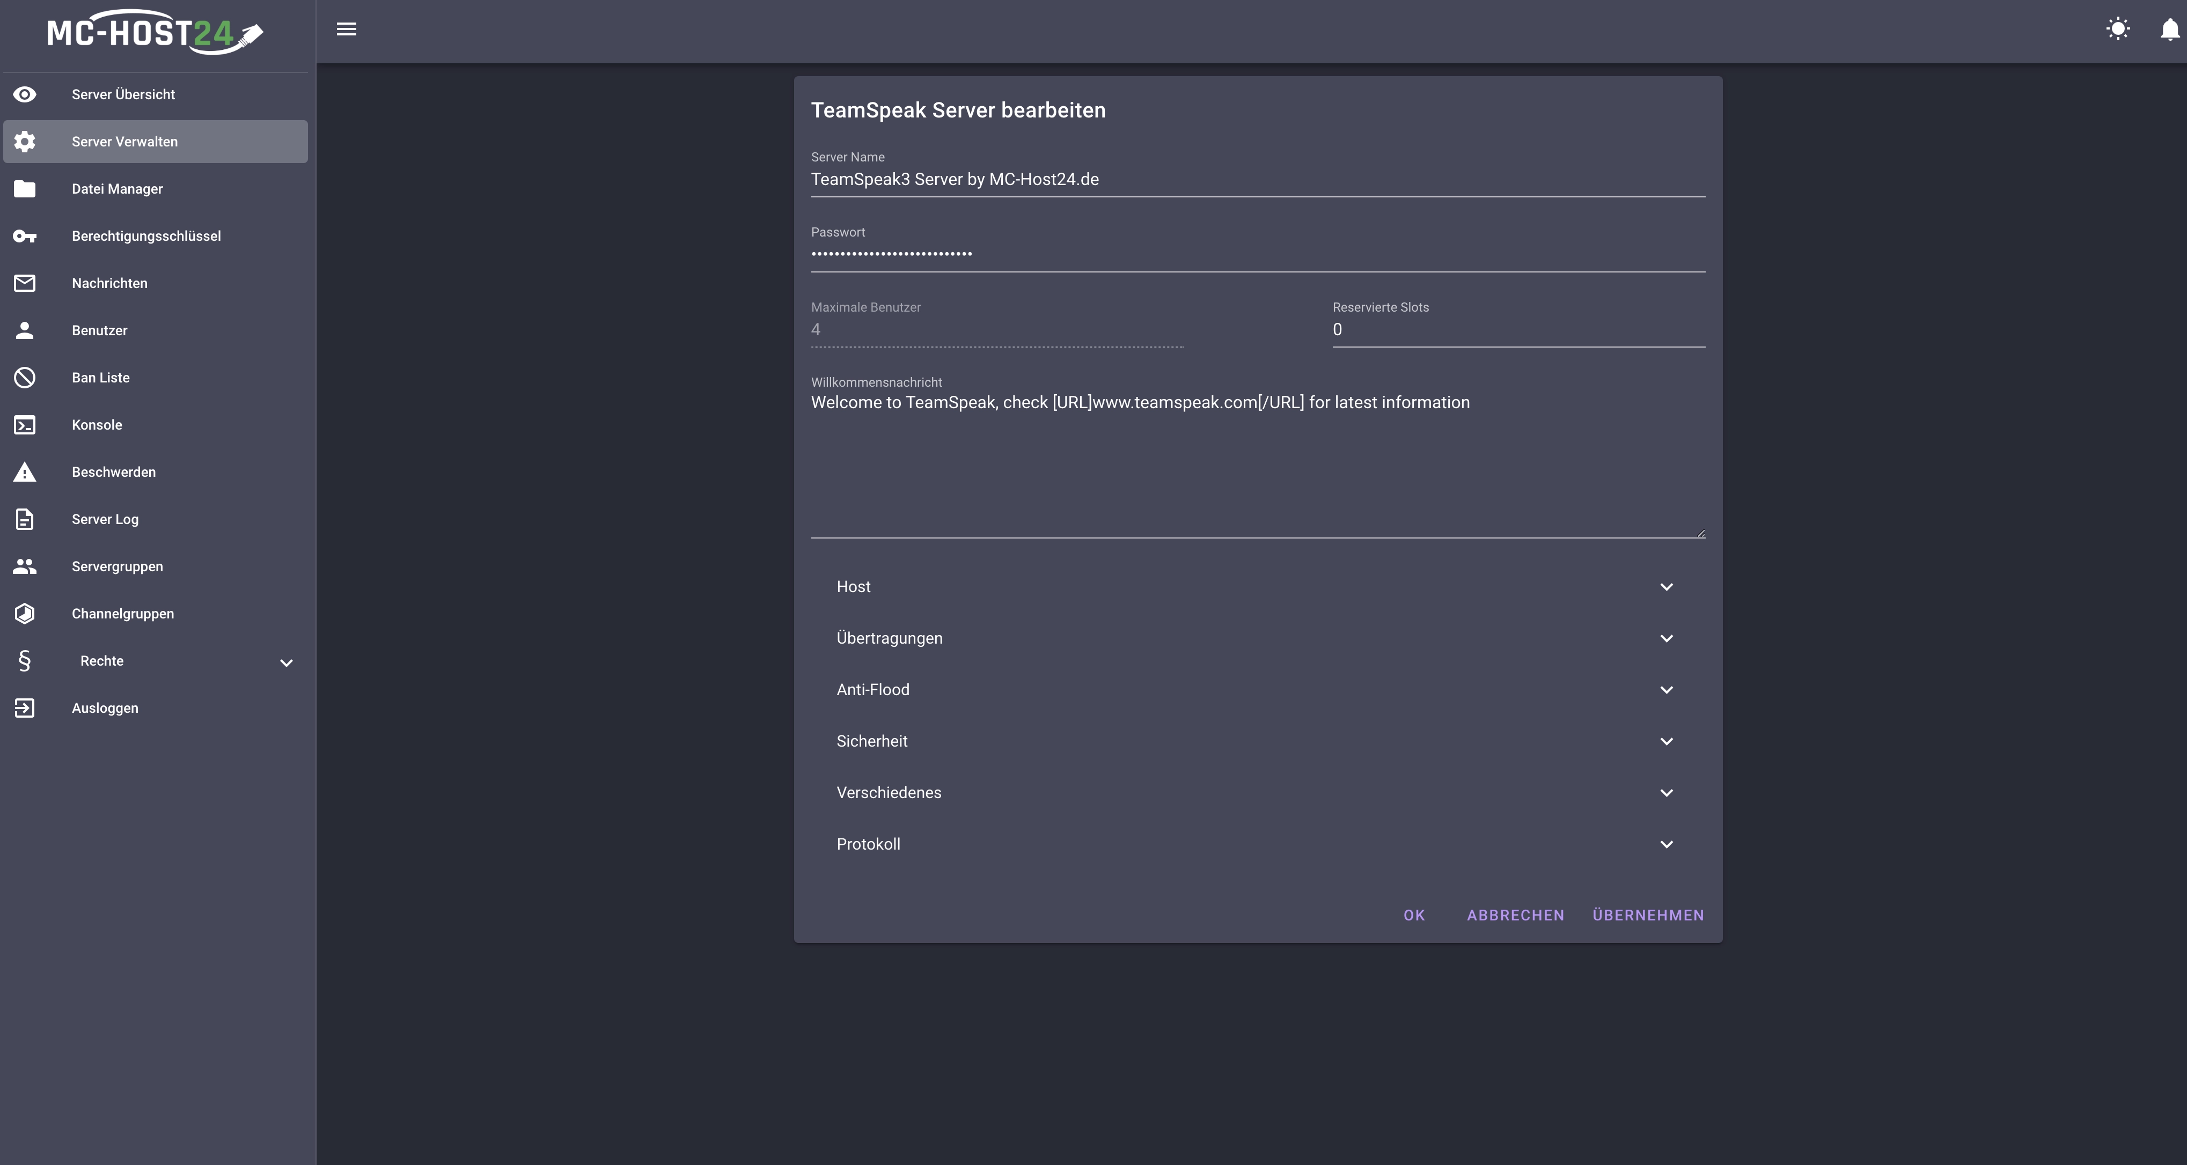Click the key icon for Berechtigungsschlüssel
This screenshot has height=1165, width=2187.
coord(25,236)
